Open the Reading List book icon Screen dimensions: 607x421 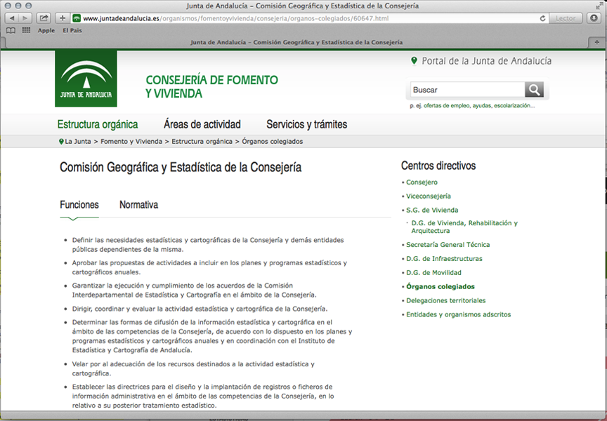point(11,31)
